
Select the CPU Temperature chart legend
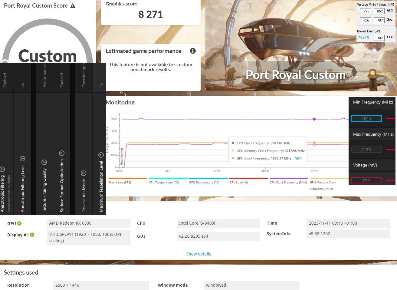pyautogui.click(x=168, y=181)
